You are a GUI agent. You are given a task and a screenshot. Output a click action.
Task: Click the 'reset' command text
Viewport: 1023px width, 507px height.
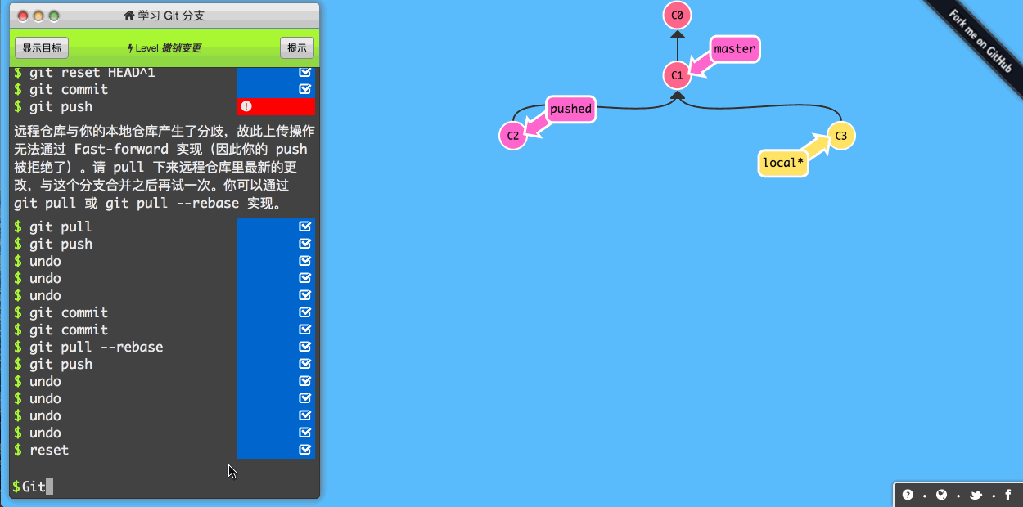click(x=49, y=450)
